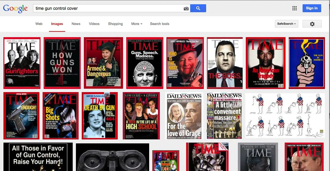Image resolution: width=330 pixels, height=171 pixels.
Task: Open 'The Boss.' TIME cover
Action: tap(225, 63)
